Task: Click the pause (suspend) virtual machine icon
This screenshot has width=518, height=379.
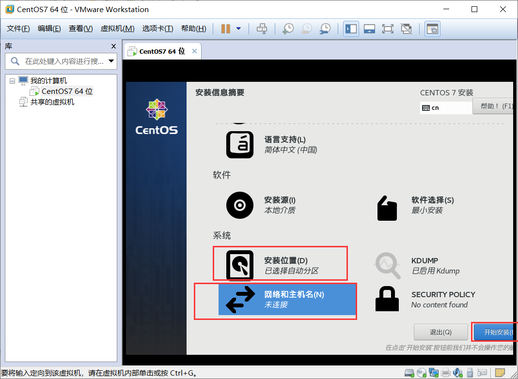Action: tap(226, 29)
